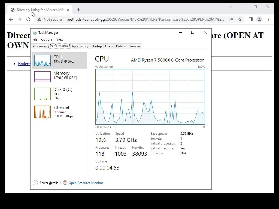Collapse view with Fewer details arrow icon
This screenshot has width=279, height=209.
35,183
